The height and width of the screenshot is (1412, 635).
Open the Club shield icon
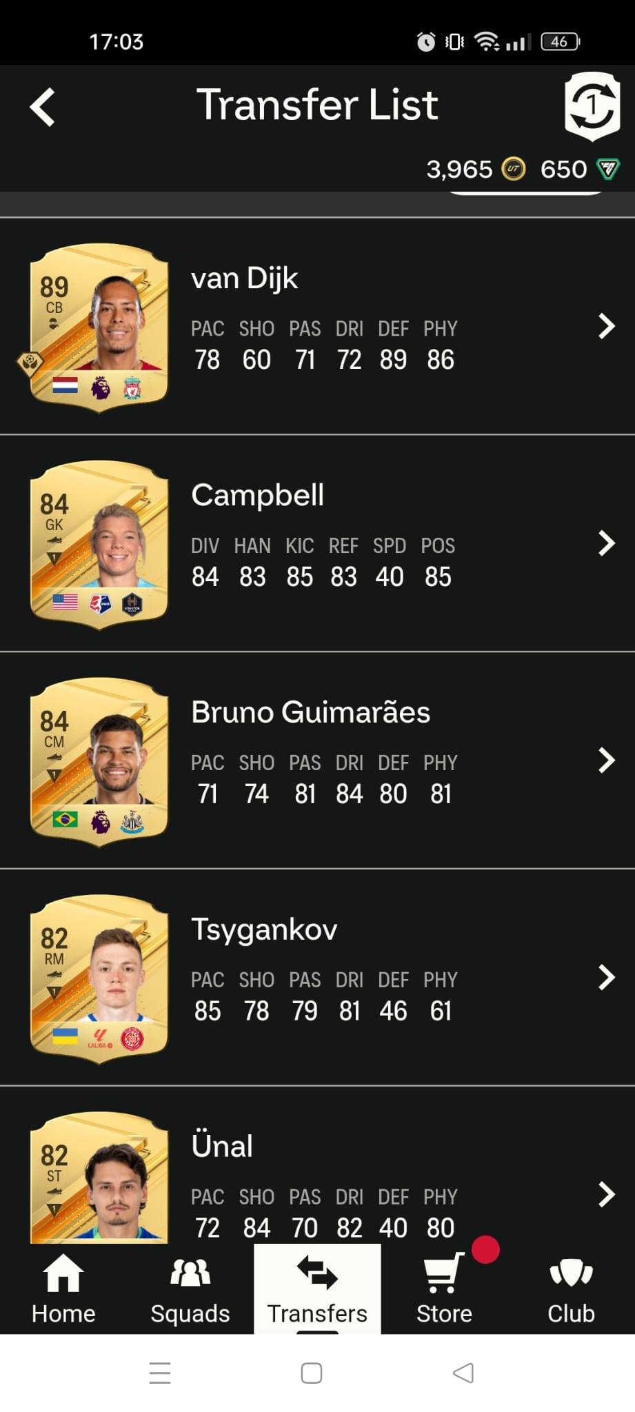(x=571, y=1273)
